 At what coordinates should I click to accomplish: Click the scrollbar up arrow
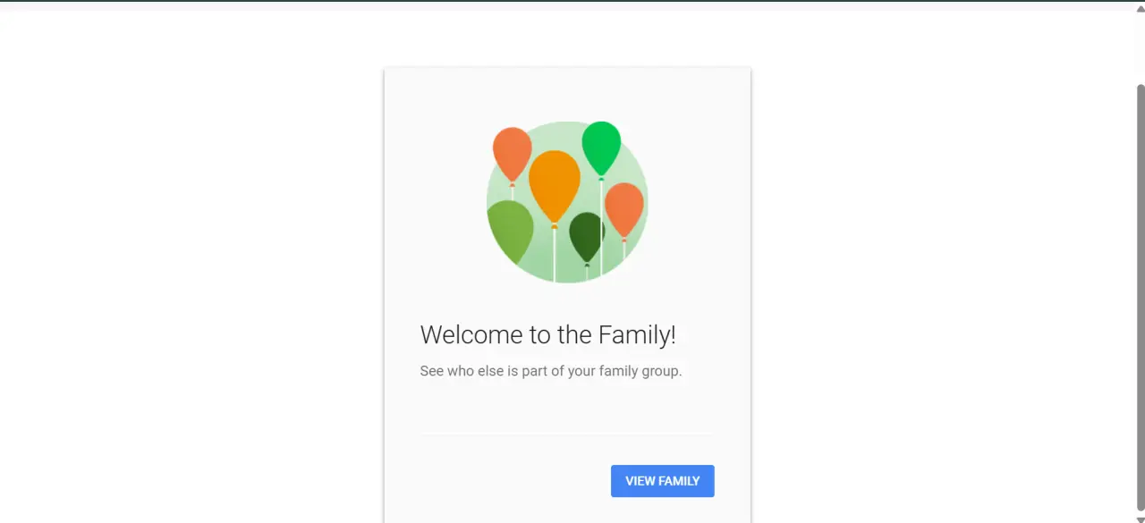(x=1140, y=5)
